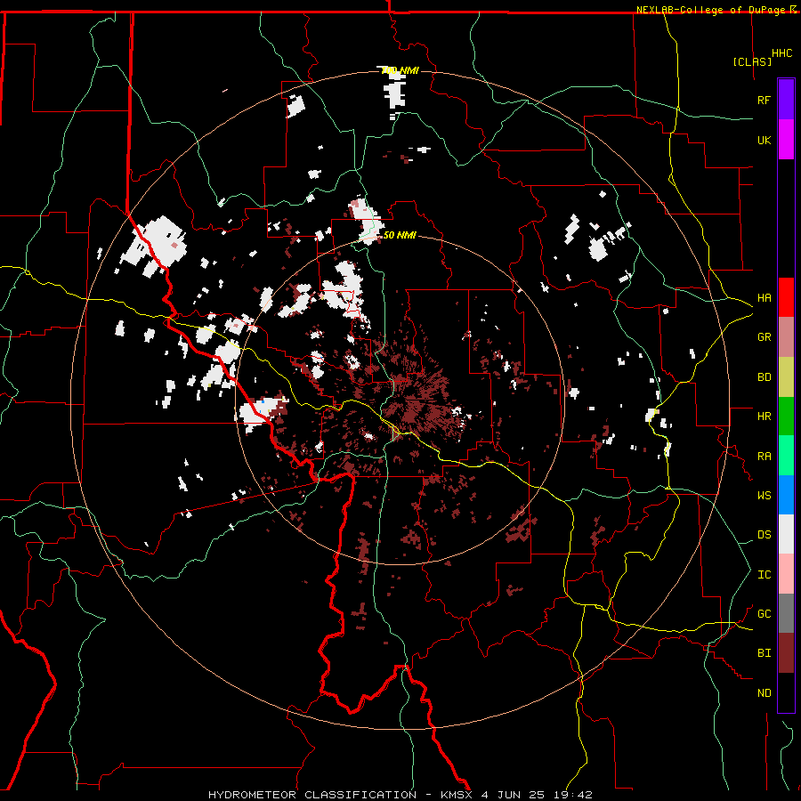Click the 'HR' legend label text
The width and height of the screenshot is (801, 801).
[764, 417]
